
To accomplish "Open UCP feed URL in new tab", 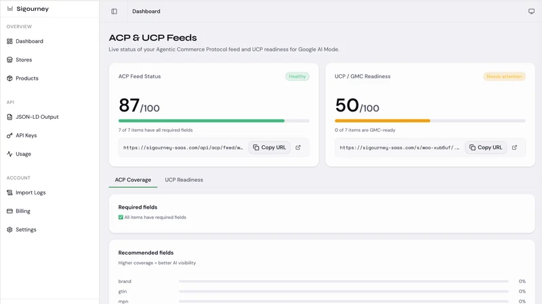I will coord(514,147).
